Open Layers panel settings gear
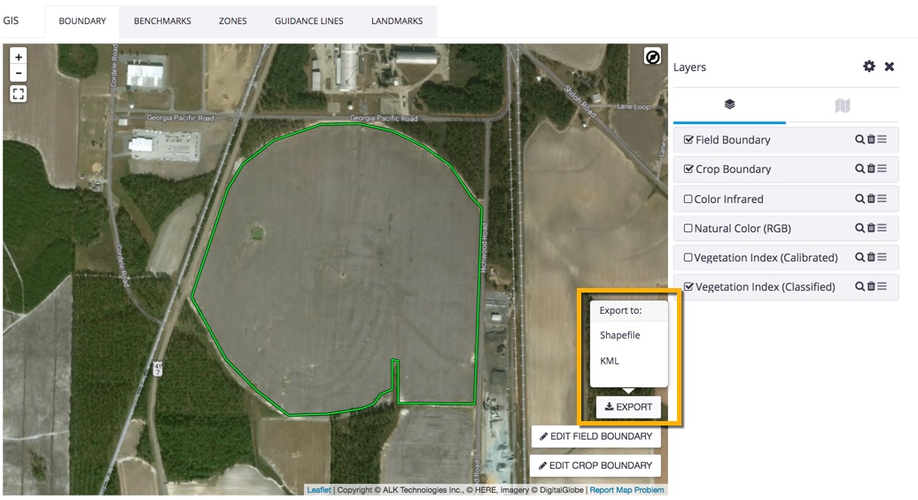Viewport: 918px width, 500px height. [869, 66]
